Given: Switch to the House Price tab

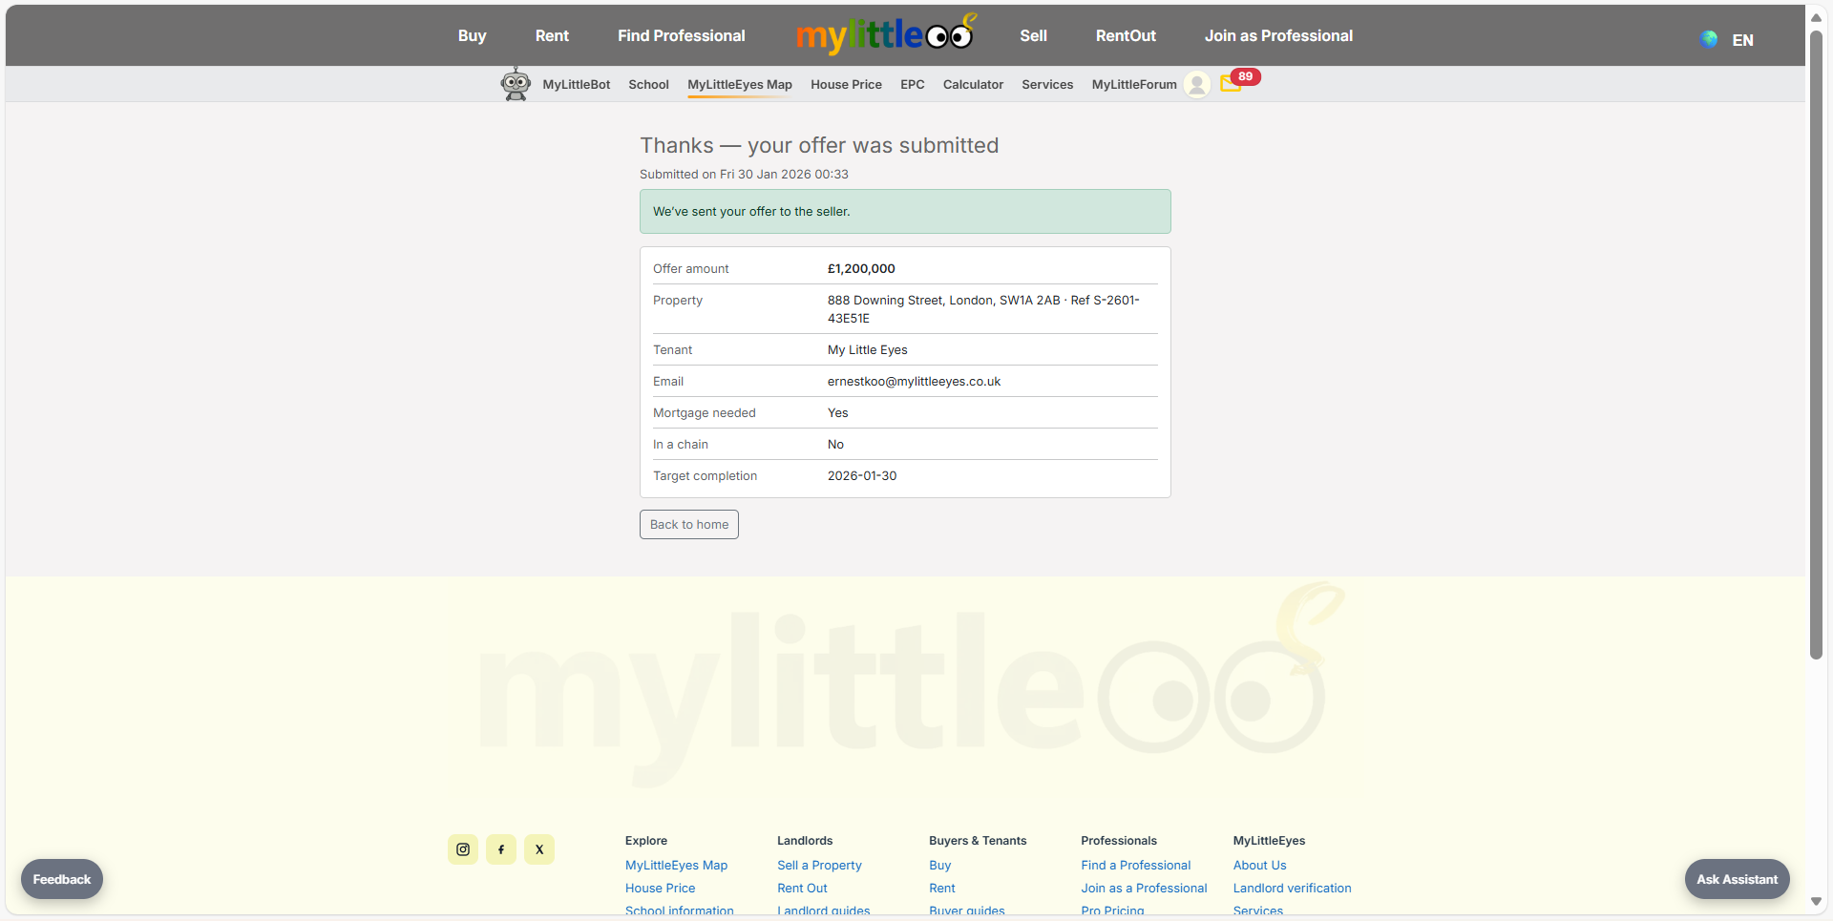Looking at the screenshot, I should [846, 84].
